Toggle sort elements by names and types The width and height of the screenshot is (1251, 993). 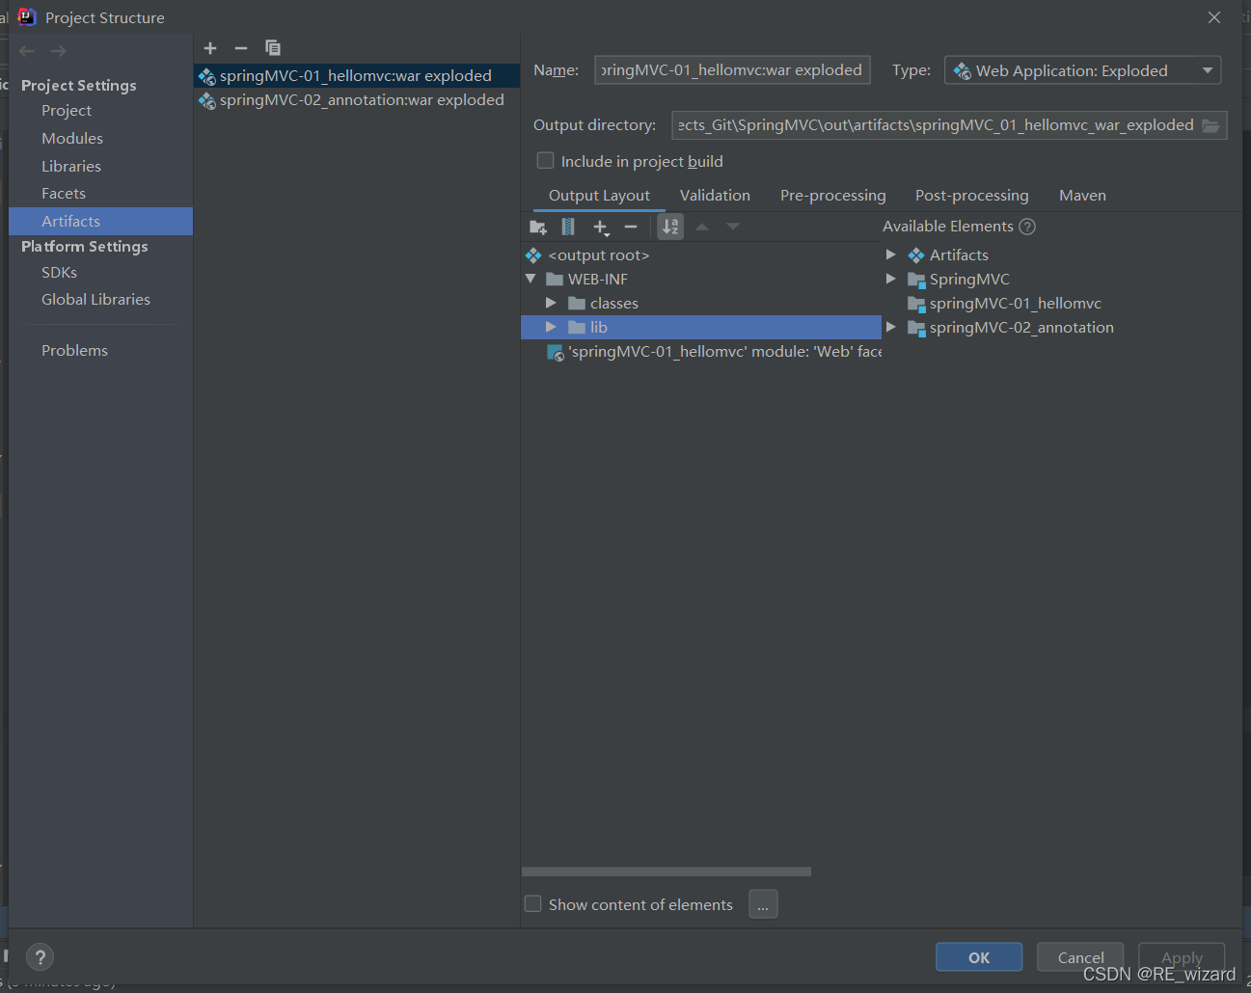(x=670, y=227)
